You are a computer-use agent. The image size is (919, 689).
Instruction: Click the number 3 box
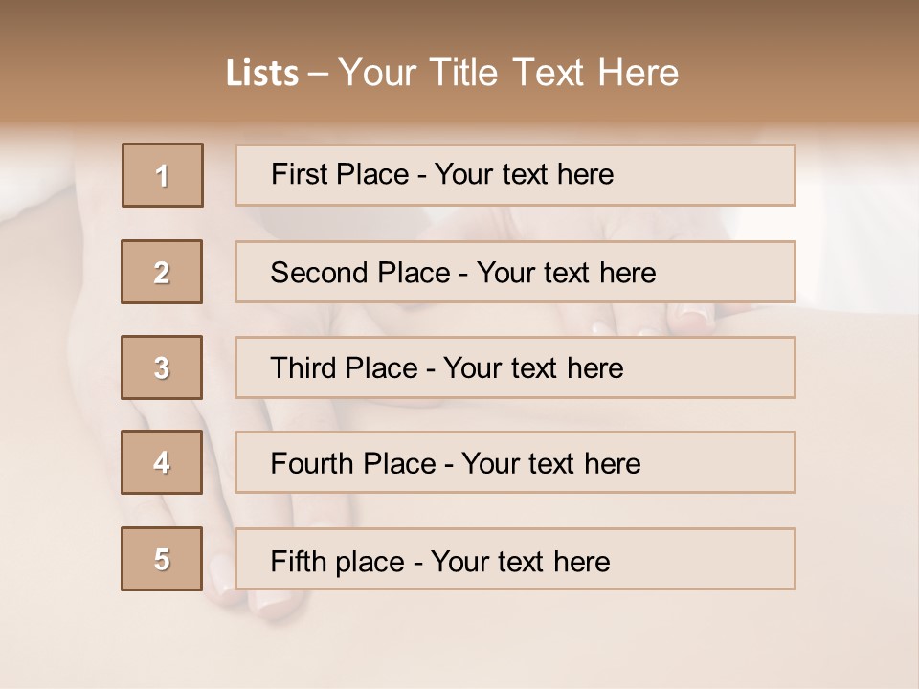(x=163, y=367)
